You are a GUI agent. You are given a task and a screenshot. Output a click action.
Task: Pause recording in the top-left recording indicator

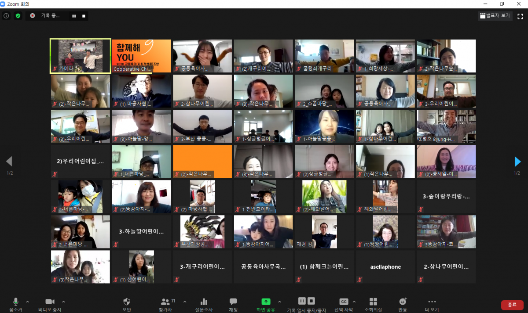(x=74, y=16)
